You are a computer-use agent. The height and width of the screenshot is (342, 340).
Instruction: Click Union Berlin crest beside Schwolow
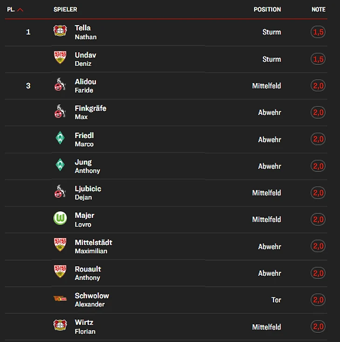[x=60, y=299]
